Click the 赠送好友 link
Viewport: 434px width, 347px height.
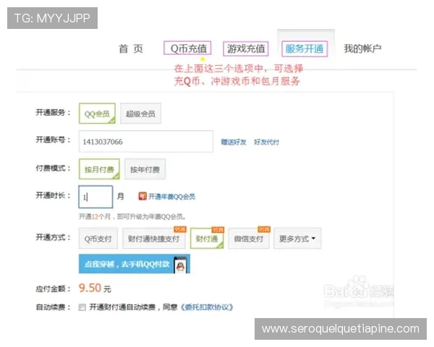tap(234, 142)
